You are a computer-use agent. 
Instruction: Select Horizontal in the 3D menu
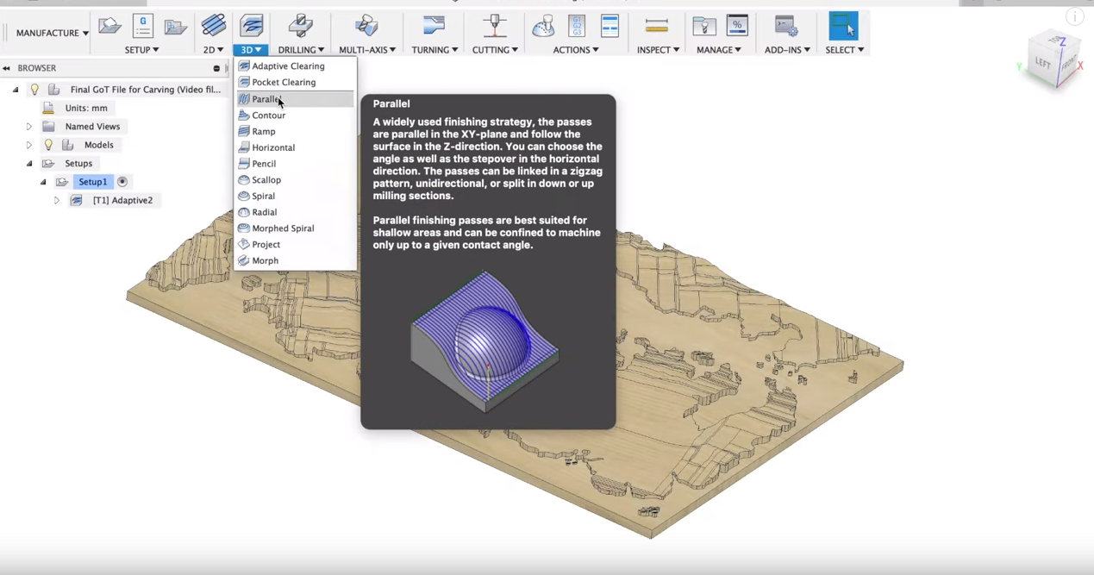(x=295, y=148)
